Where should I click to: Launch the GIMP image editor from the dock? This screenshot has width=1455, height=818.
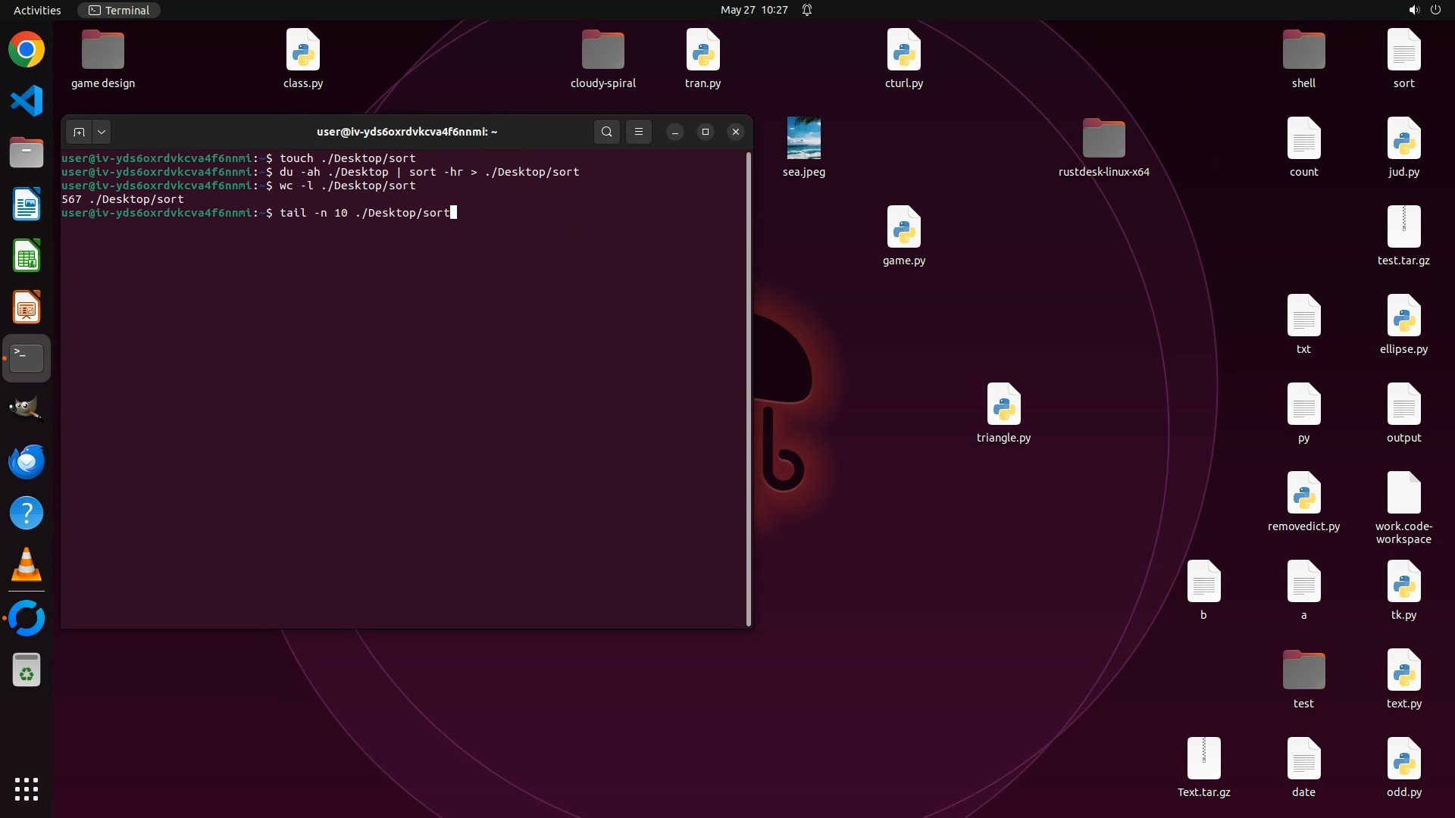[x=27, y=410]
